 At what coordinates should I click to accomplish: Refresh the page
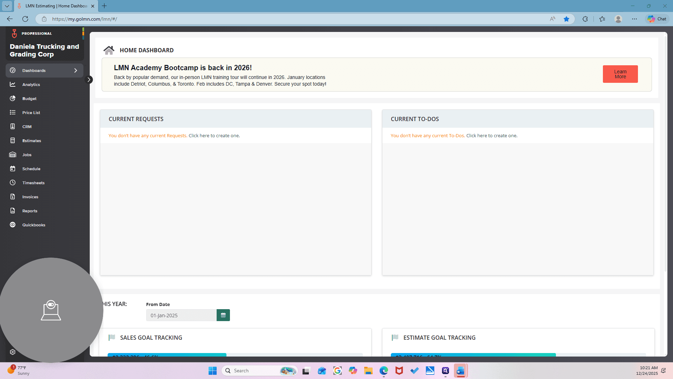25,19
